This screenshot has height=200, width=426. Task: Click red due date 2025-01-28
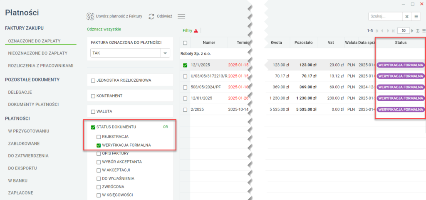pos(238,98)
